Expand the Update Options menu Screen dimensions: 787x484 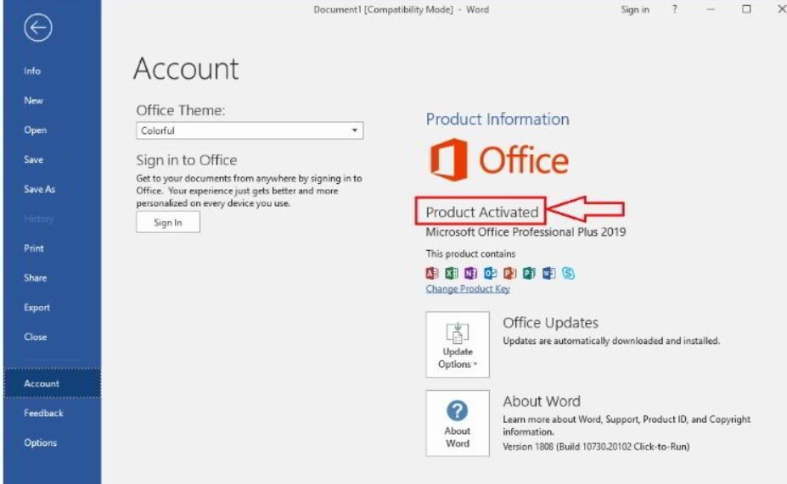[458, 345]
